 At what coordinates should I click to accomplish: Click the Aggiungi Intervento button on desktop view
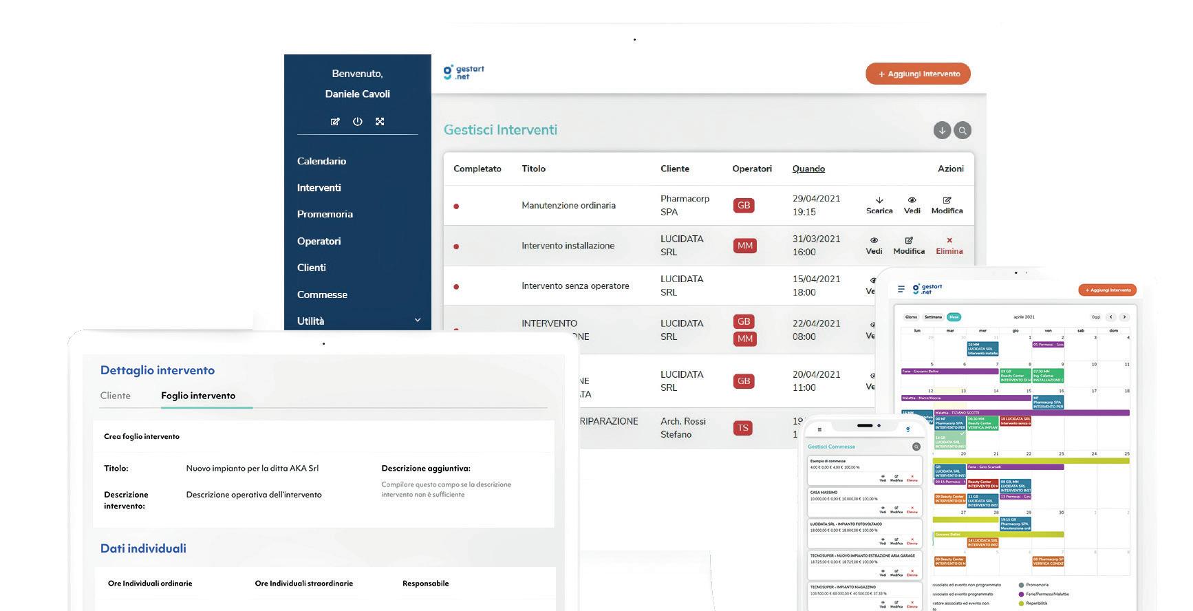918,74
